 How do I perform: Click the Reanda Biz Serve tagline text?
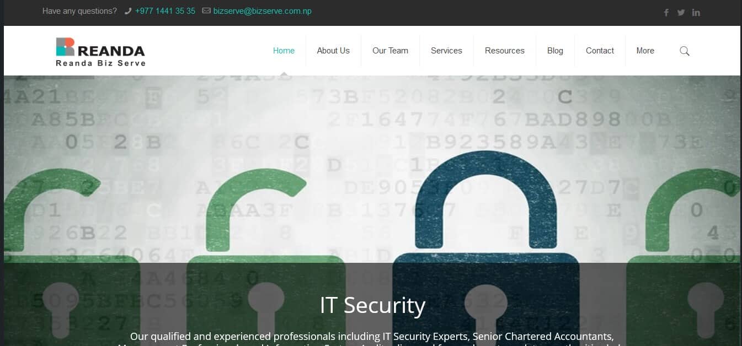[x=101, y=63]
